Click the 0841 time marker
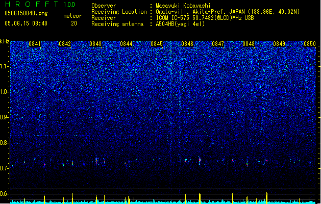The width and height of the screenshot is (321, 204). 35,44
